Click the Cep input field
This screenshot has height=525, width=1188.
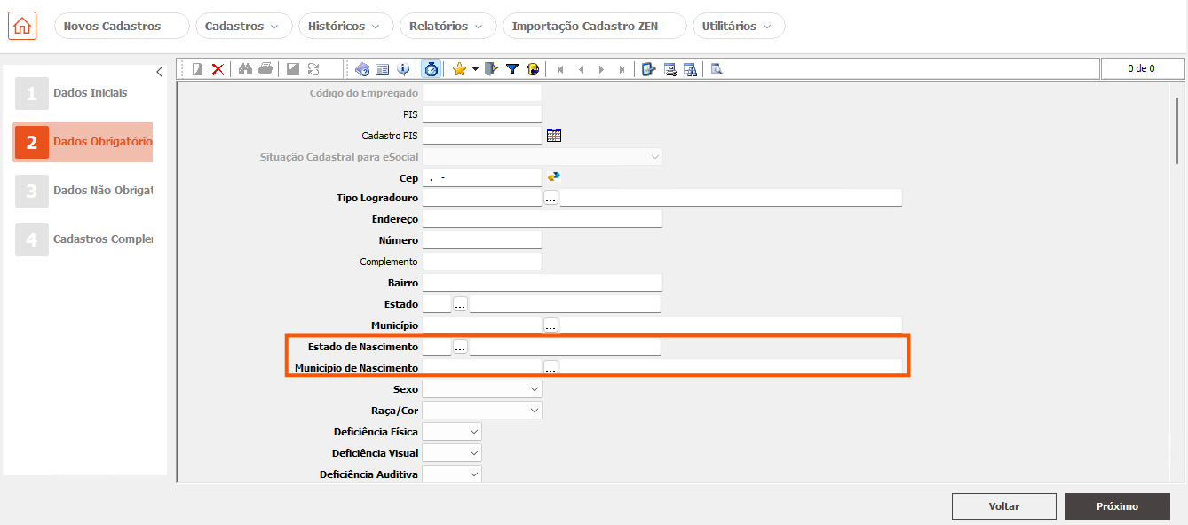482,177
